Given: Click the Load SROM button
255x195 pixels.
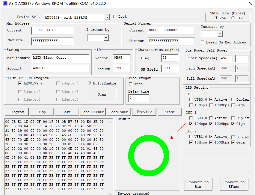Looking at the screenshot, I should coord(119,112).
